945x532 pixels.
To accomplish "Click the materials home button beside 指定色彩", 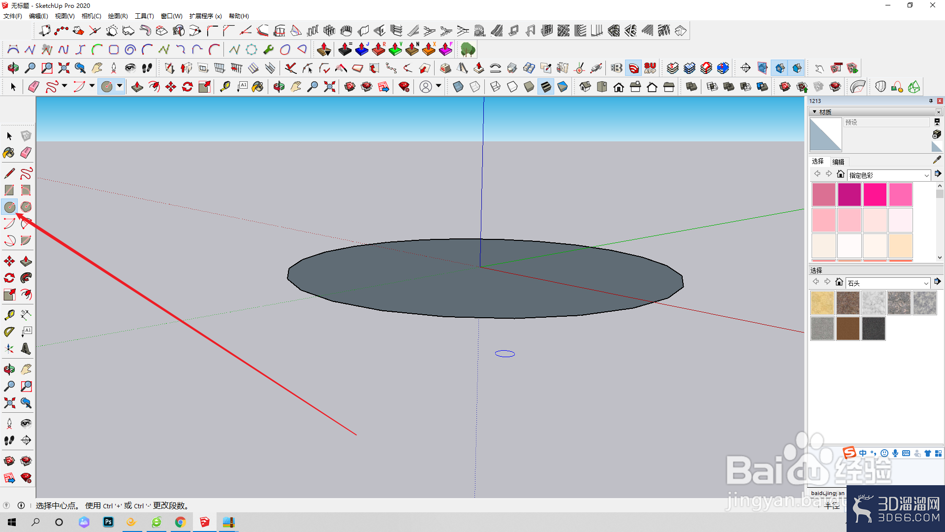I will tap(841, 174).
